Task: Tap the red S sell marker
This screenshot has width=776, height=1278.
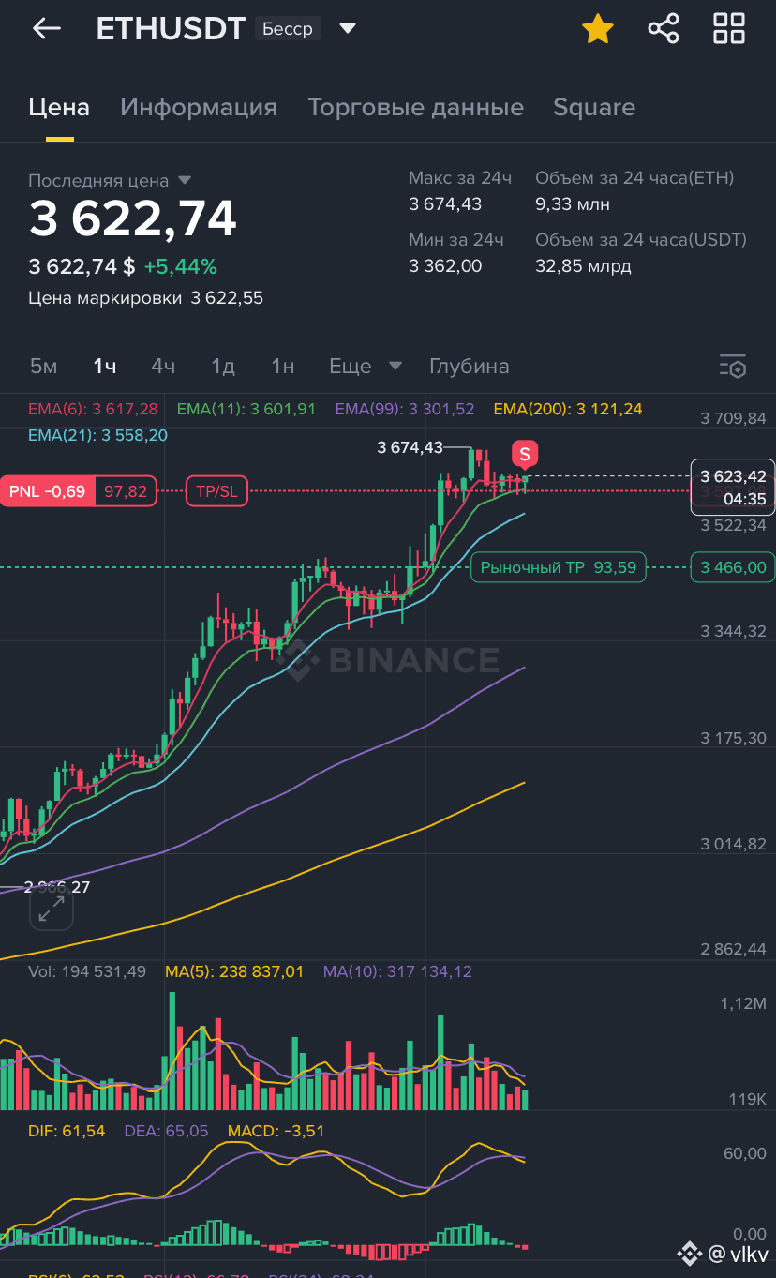Action: [x=525, y=455]
